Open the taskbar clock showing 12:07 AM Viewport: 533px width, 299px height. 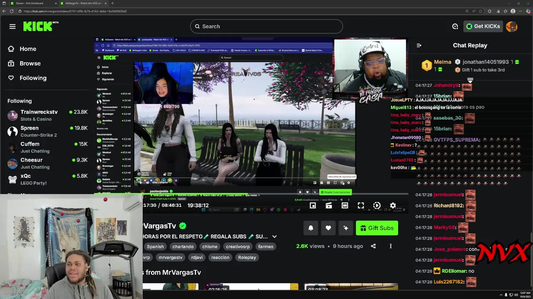[x=524, y=295]
